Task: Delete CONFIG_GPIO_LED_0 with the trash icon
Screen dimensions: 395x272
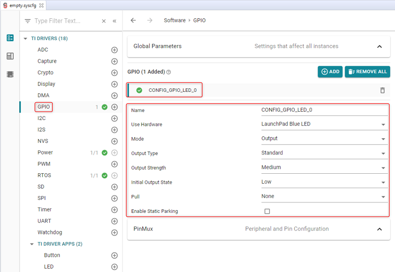Action: (382, 90)
